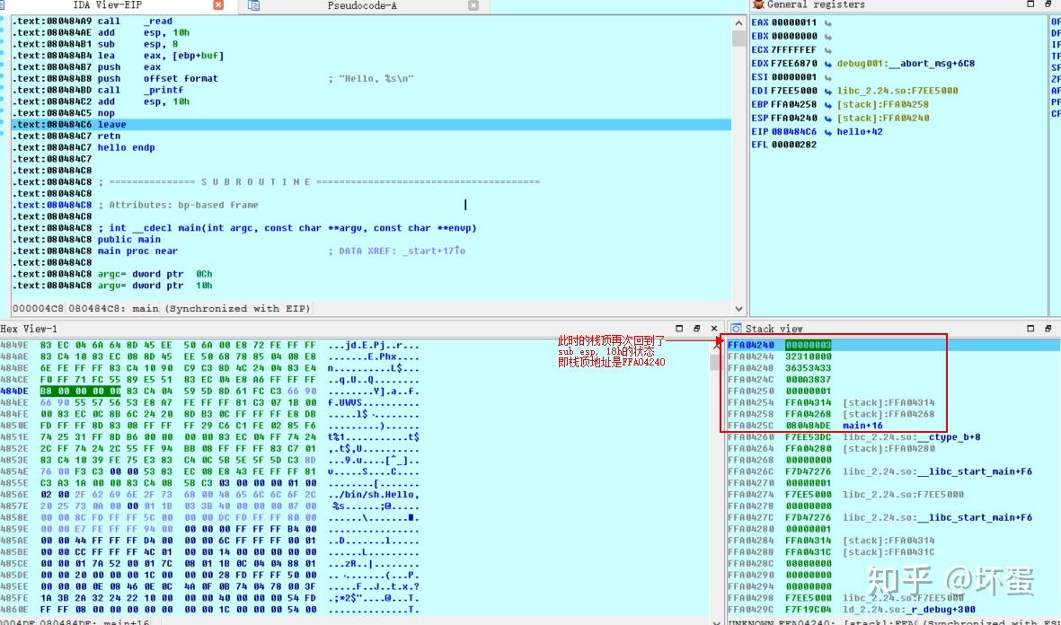
Task: Float the Stack view panel using its undock icon
Action: coord(1048,329)
